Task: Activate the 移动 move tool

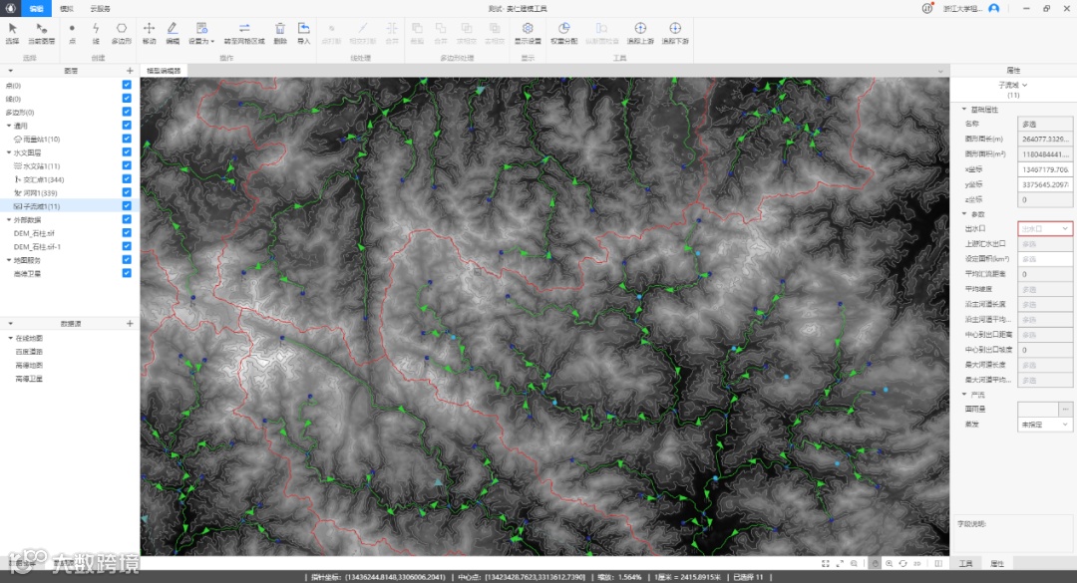Action: tap(149, 32)
